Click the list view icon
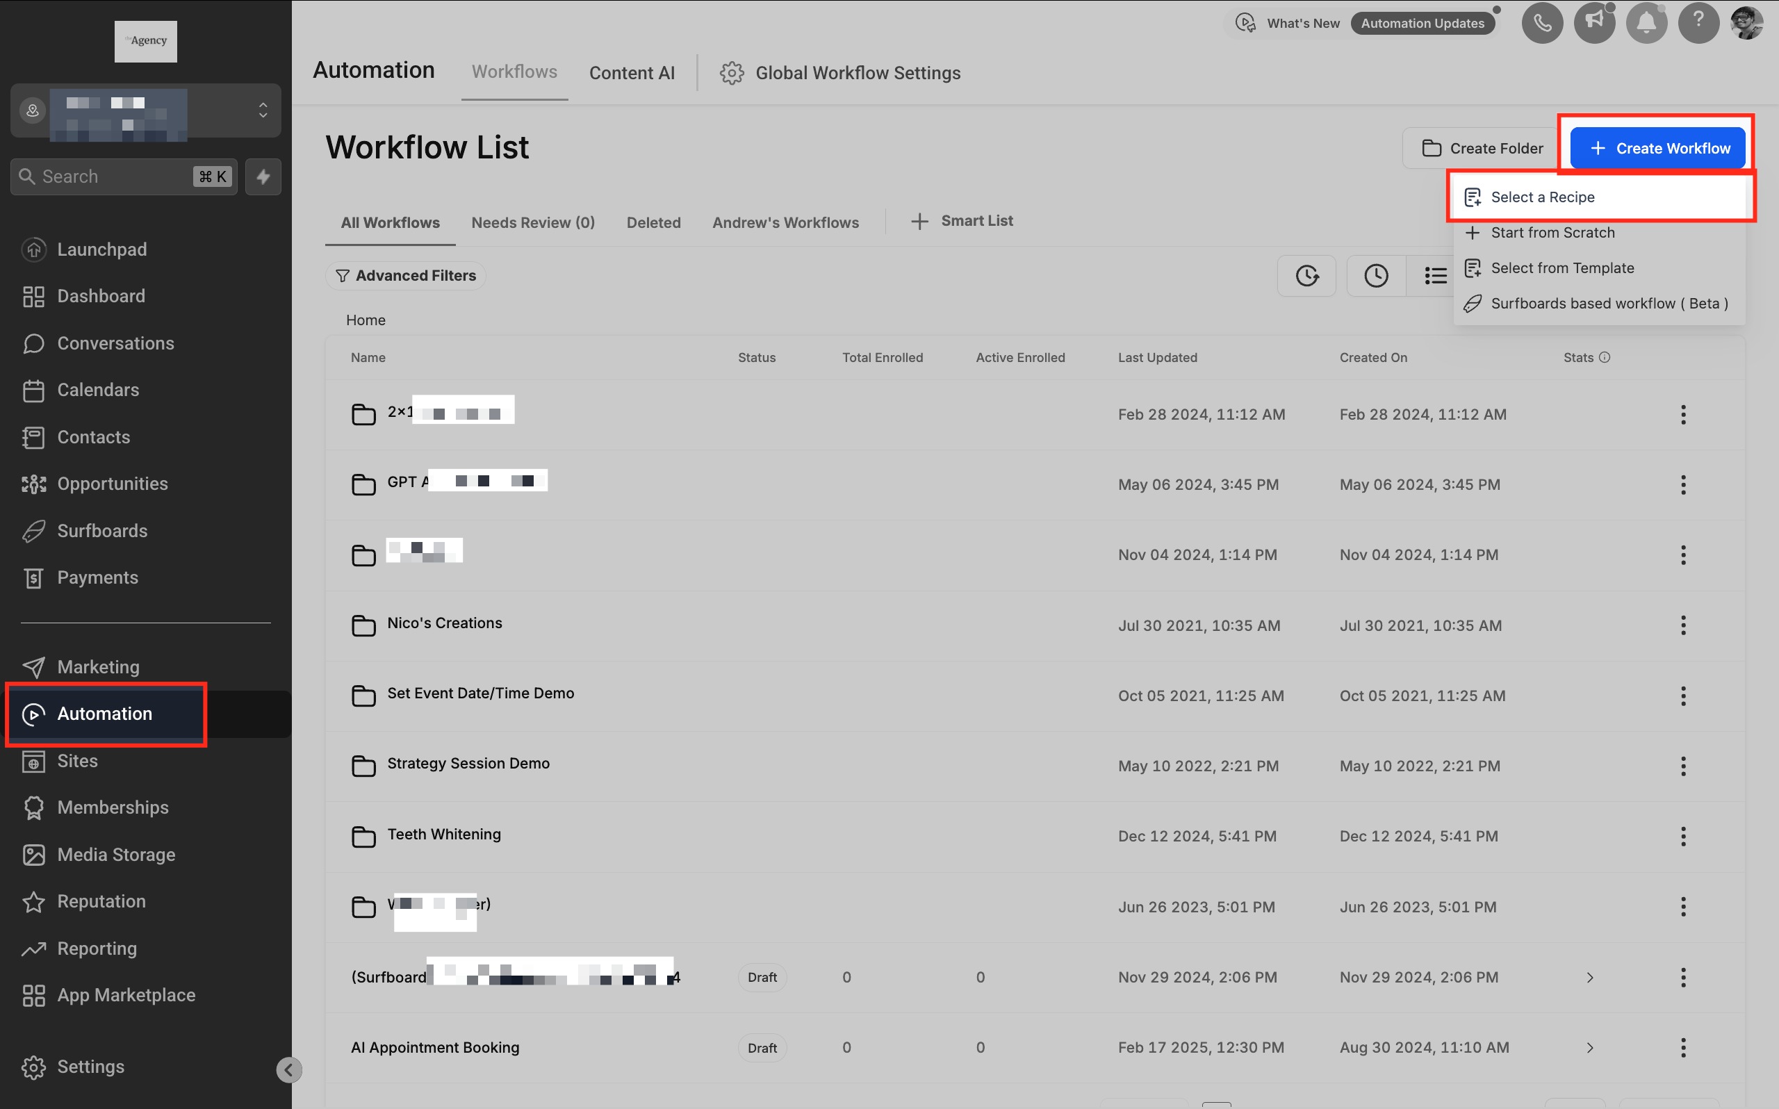 1435,276
